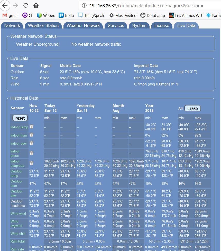Go to browser home page icon
This screenshot has height=251, width=221.
tap(36, 5)
